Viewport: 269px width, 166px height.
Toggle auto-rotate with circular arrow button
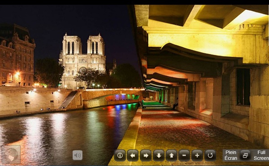pyautogui.click(x=210, y=155)
